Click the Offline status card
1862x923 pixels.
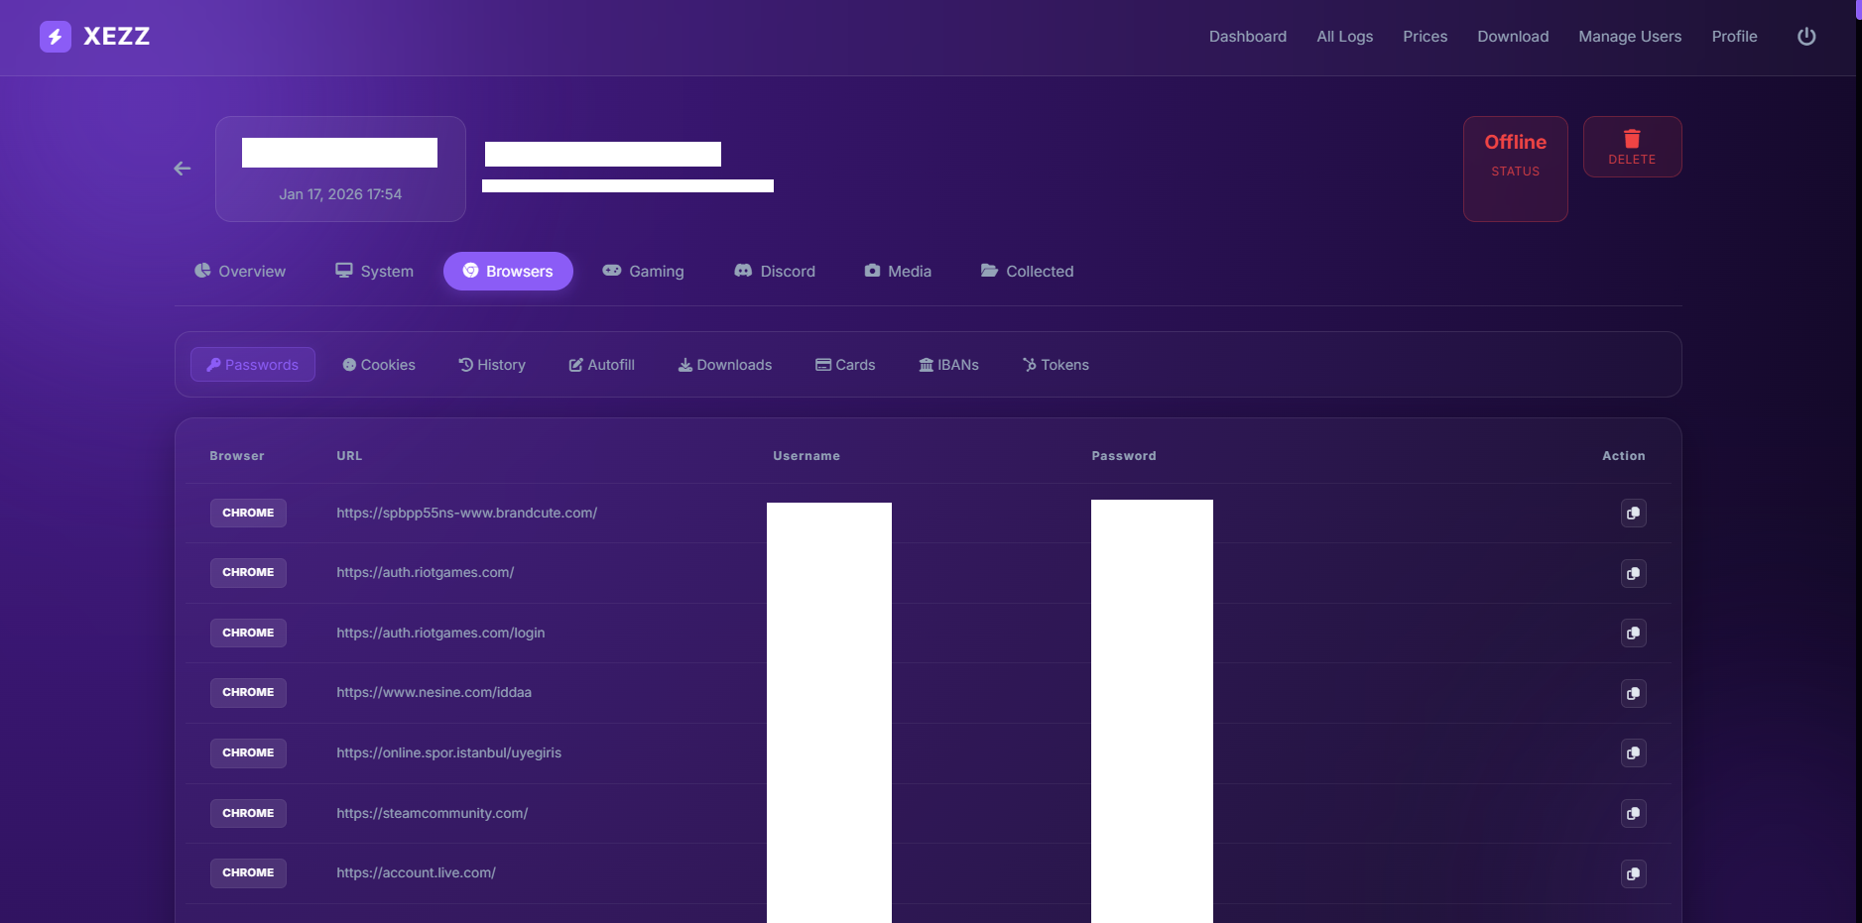1515,169
